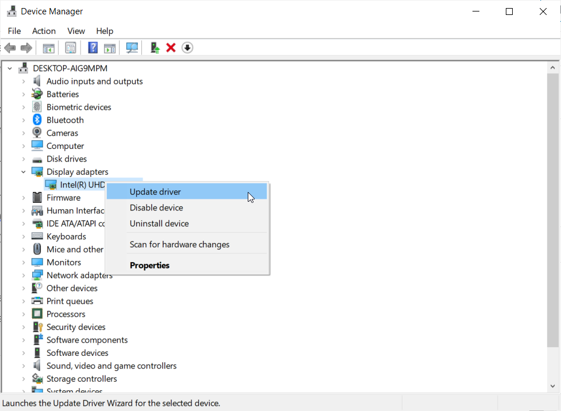Expand the Human Interface Devices node
The width and height of the screenshot is (561, 411).
click(24, 211)
